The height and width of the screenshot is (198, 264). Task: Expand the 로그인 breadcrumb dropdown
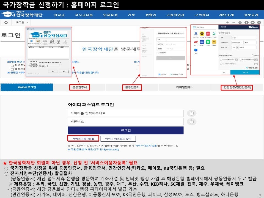click(x=27, y=22)
